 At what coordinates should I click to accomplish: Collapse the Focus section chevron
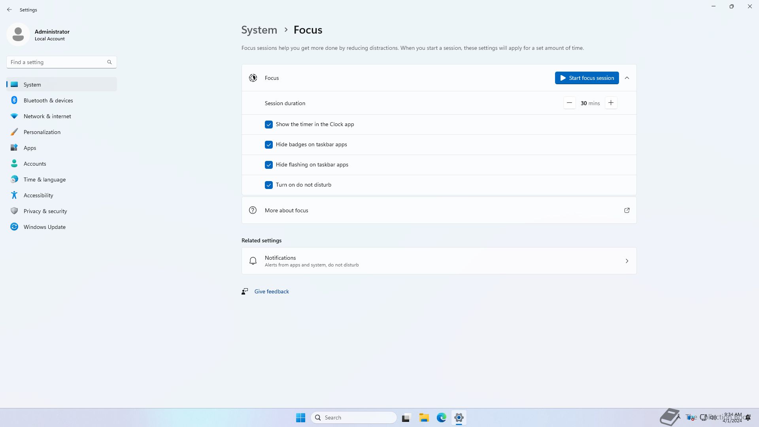[627, 78]
